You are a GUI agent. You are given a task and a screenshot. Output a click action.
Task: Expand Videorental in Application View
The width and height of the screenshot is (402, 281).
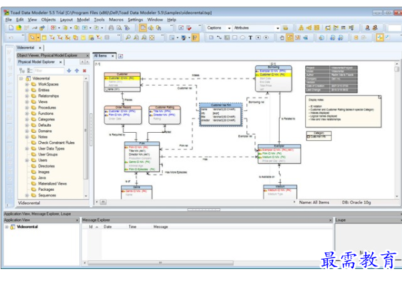tap(7, 227)
